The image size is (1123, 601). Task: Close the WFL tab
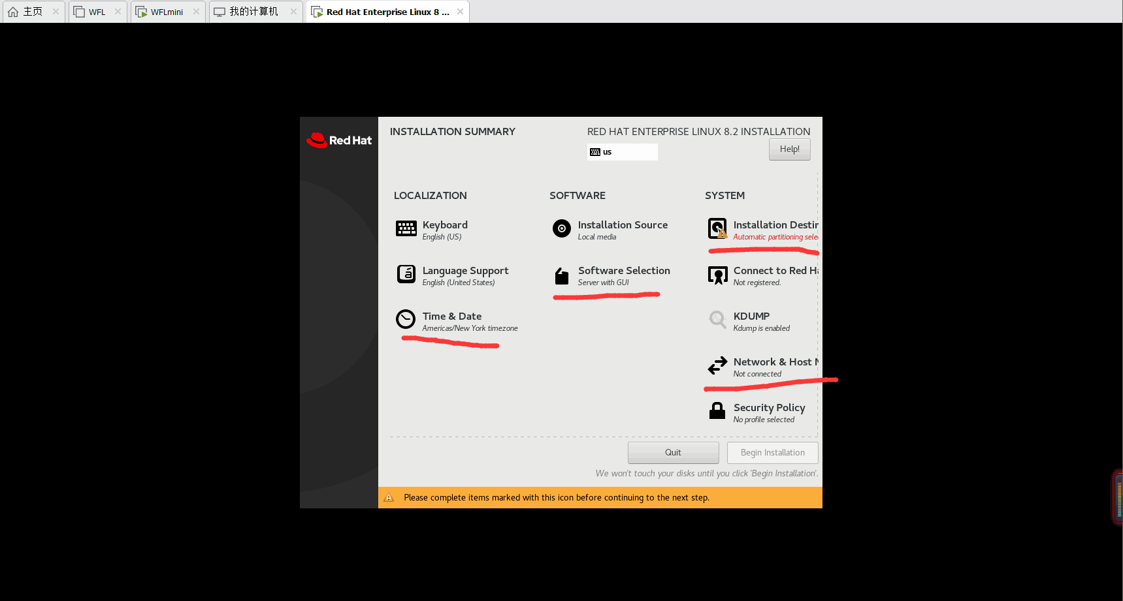click(x=118, y=12)
